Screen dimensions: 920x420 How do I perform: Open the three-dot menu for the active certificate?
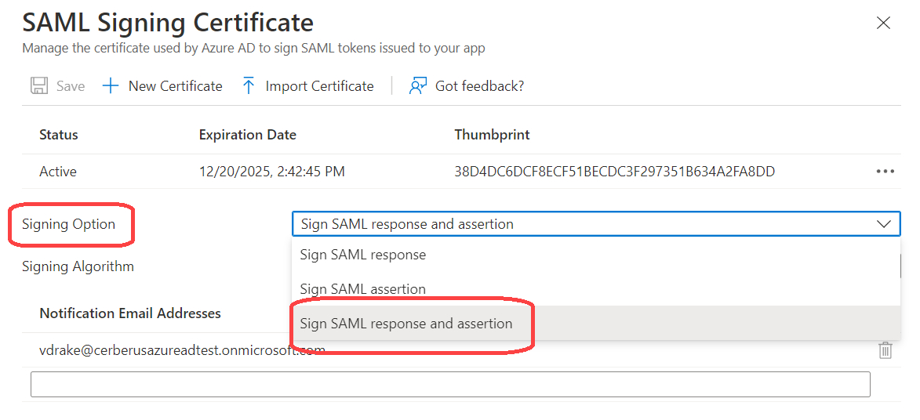point(885,172)
